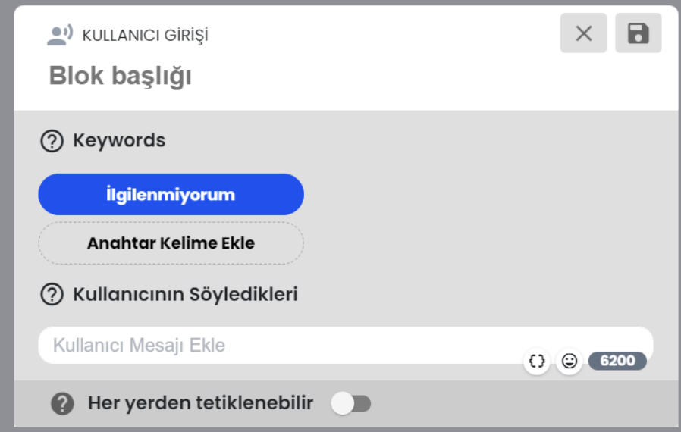This screenshot has height=432, width=681.
Task: Enable the Her yerden tetiklenebilir switch
Action: [x=351, y=403]
